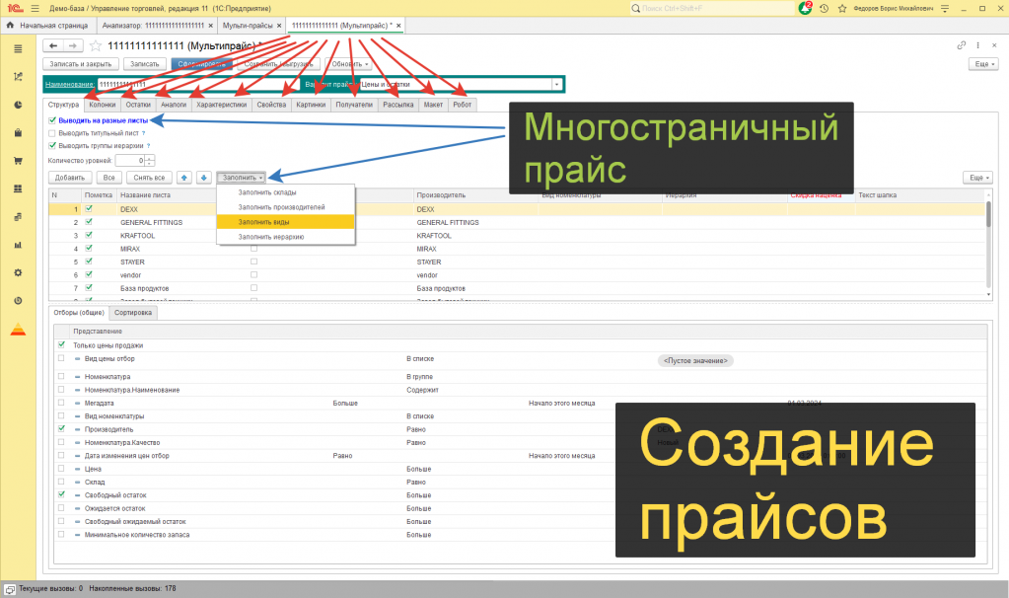Toggle Только цены продажи checkbox

click(x=61, y=345)
